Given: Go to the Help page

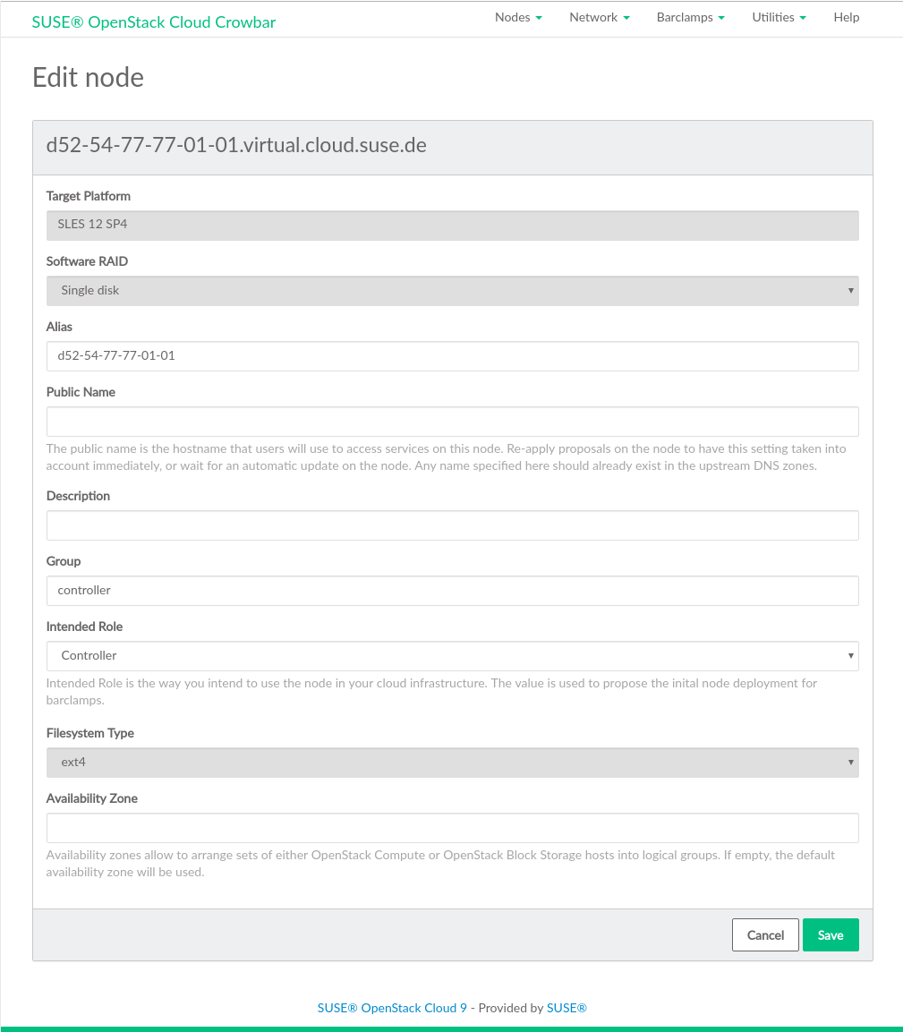Looking at the screenshot, I should (x=846, y=17).
